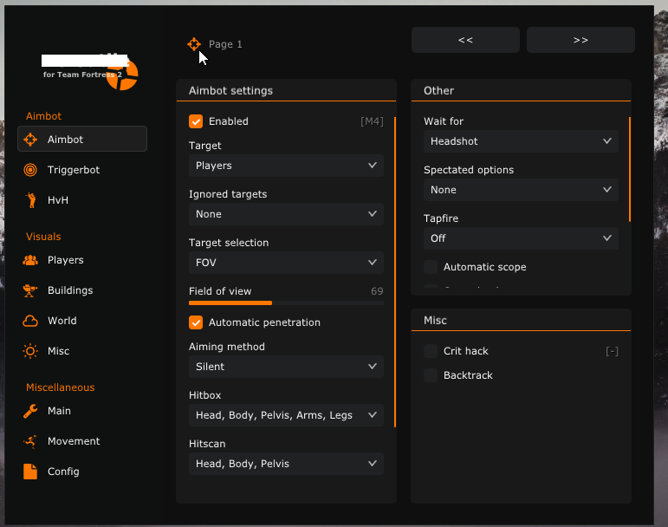This screenshot has height=527, width=668.
Task: Click the Config file icon
Action: coord(30,472)
